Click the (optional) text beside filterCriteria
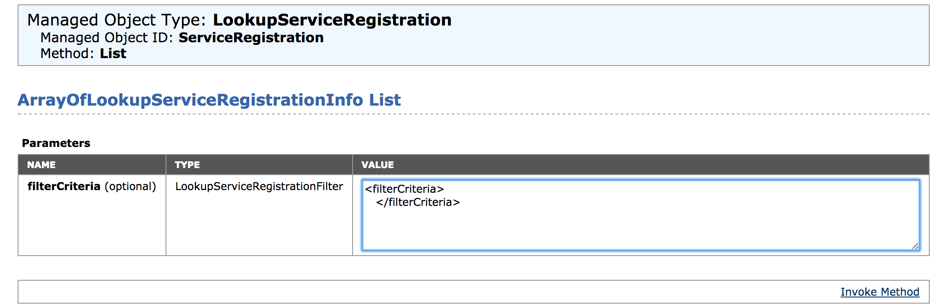The image size is (935, 308). 130,186
